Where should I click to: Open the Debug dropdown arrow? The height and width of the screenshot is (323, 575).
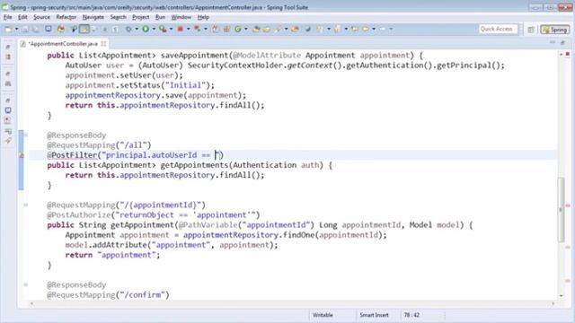[136, 29]
